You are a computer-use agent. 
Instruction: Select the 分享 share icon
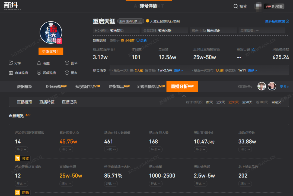10,63
